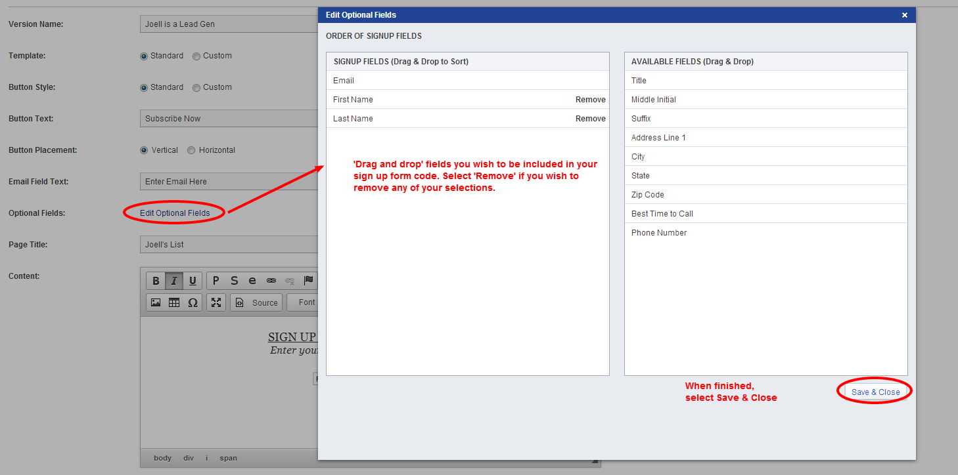Click the e toolbar icon
The image size is (958, 475).
click(x=252, y=281)
